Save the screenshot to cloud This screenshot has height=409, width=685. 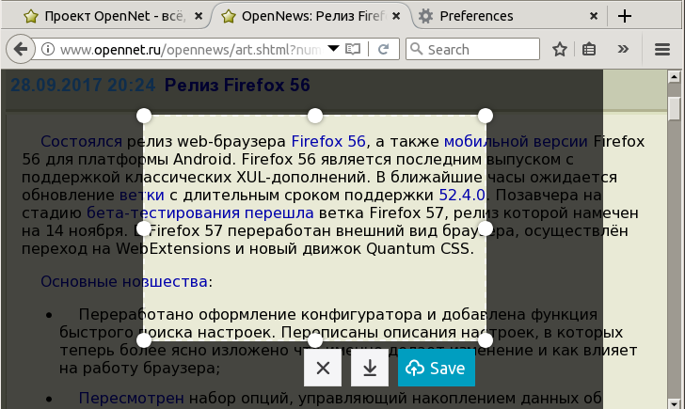coord(437,369)
